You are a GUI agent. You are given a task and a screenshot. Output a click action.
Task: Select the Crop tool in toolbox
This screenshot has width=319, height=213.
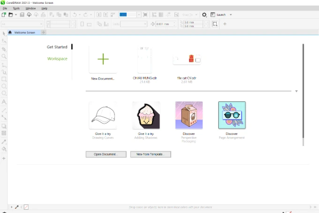[4, 49]
